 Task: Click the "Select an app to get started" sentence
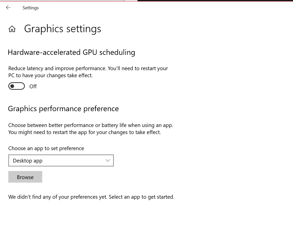point(141,197)
